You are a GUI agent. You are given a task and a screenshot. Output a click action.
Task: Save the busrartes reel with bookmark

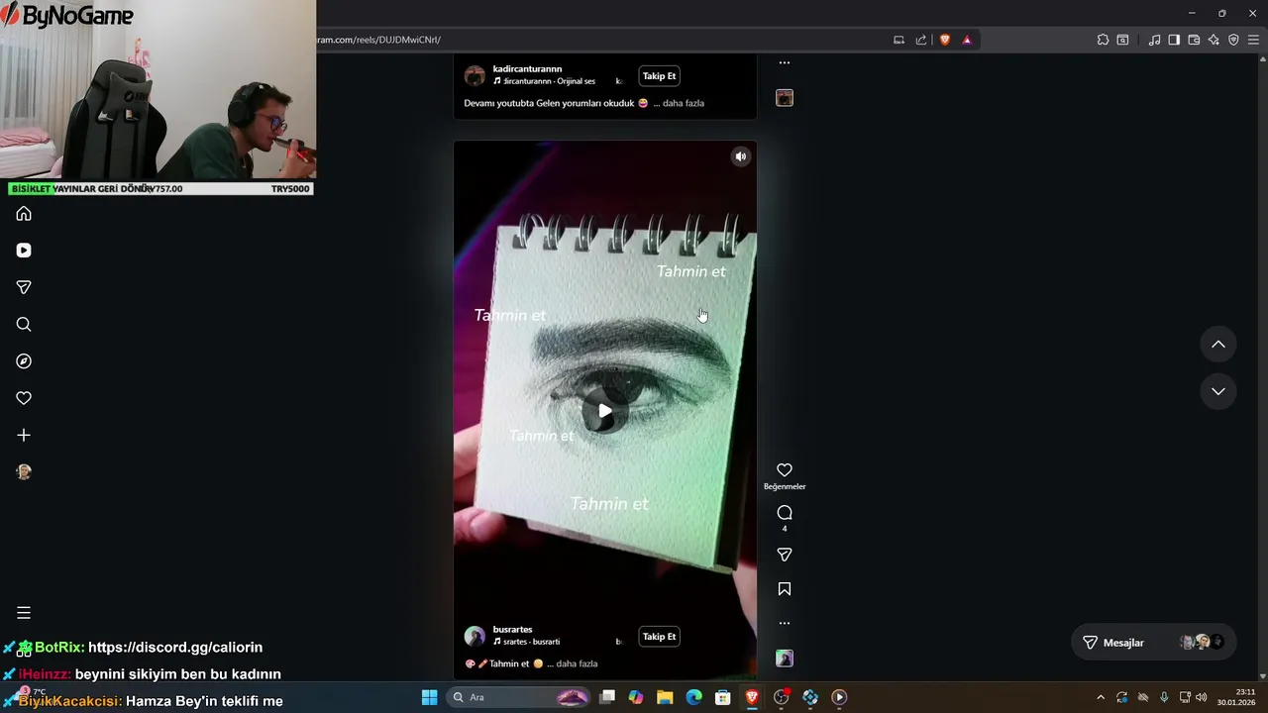pos(785,589)
